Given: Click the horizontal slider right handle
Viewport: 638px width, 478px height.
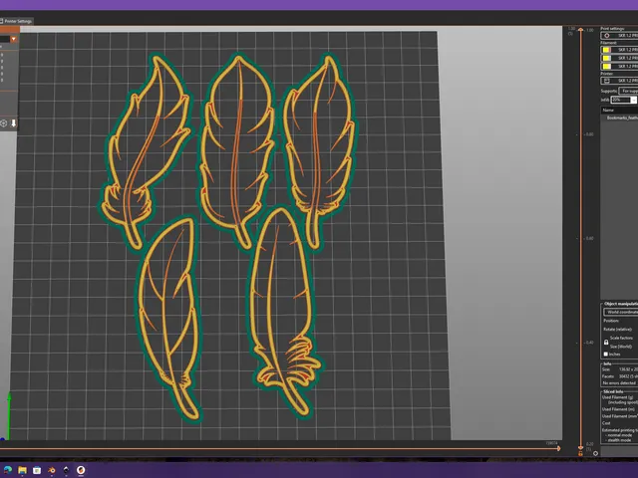Looking at the screenshot, I should point(558,448).
